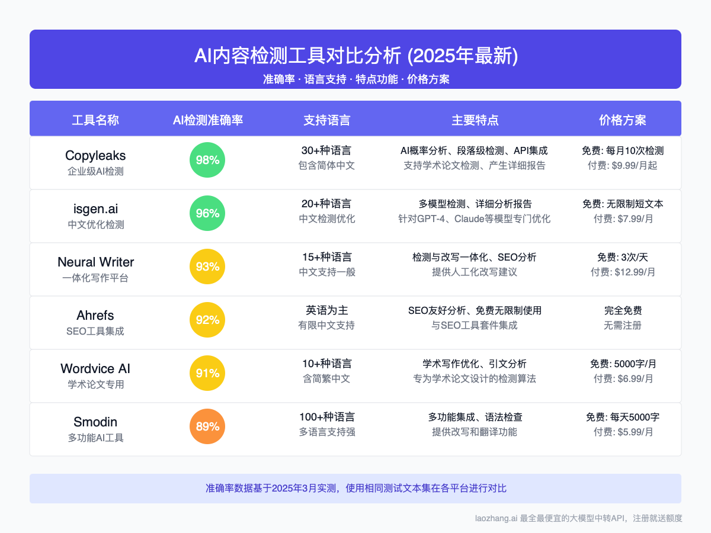Click the 91% accuracy circle for Wordvice AI
711x533 pixels.
[x=207, y=373]
